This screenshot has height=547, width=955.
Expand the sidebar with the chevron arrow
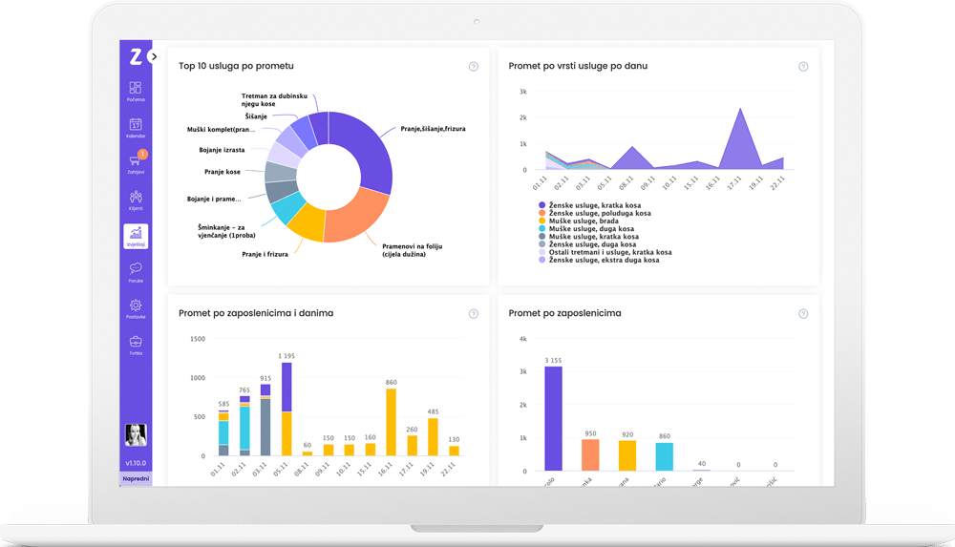154,56
